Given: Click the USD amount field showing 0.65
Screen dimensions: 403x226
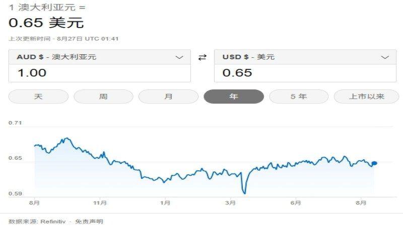Looking at the screenshot, I should pos(305,73).
